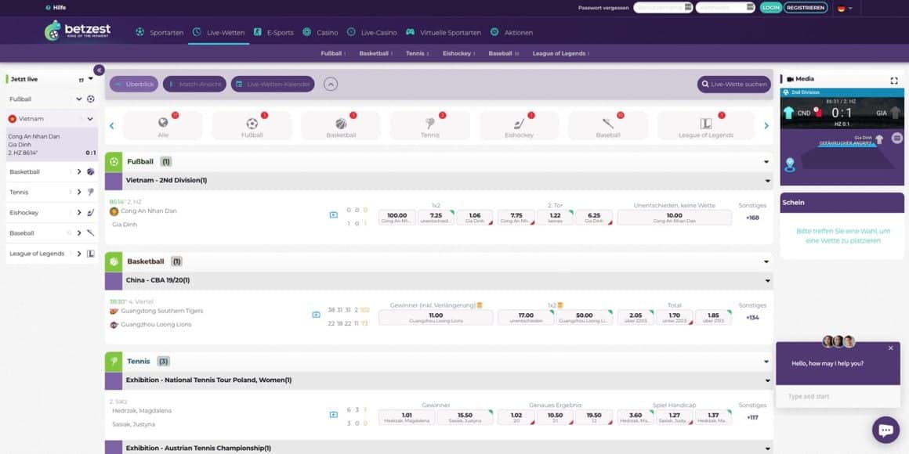Collapse China - CBA 19/20 league
Viewport: 909px width, 454px height.
click(767, 281)
